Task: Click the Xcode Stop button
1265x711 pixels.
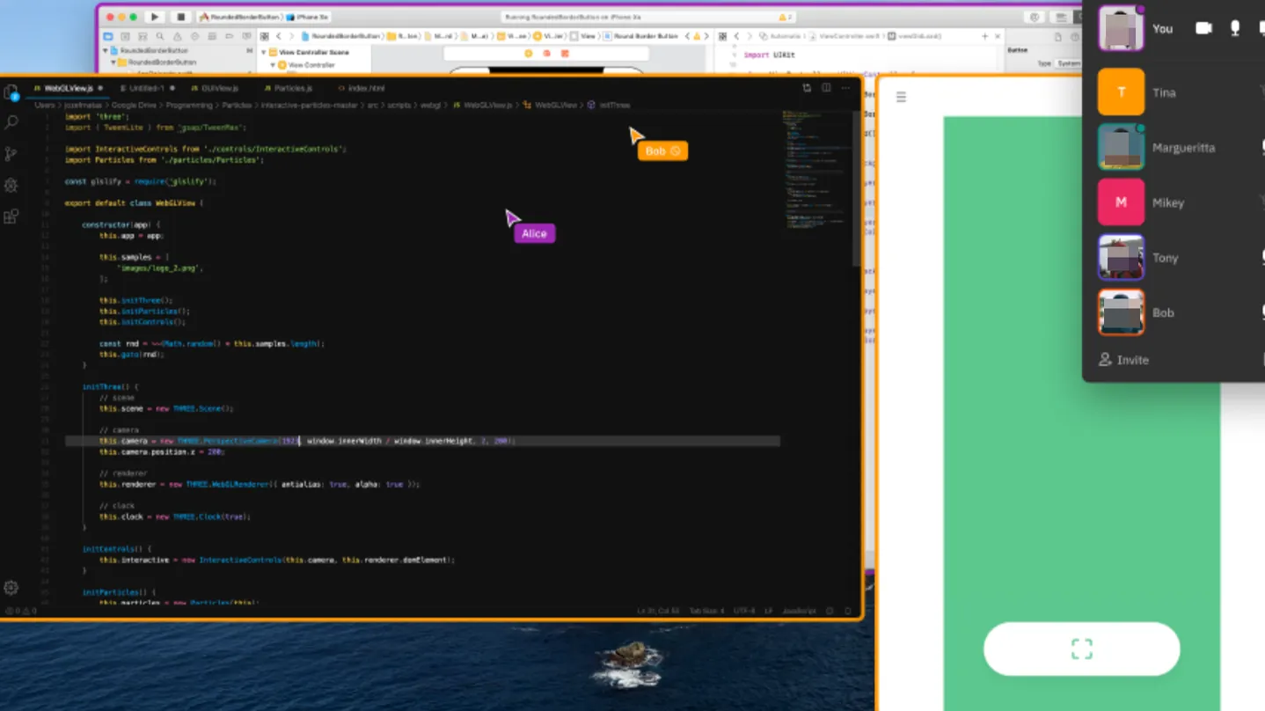Action: (180, 17)
